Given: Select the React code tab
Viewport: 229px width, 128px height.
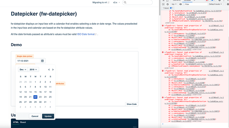Looking at the screenshot, I should (x=23, y=122).
